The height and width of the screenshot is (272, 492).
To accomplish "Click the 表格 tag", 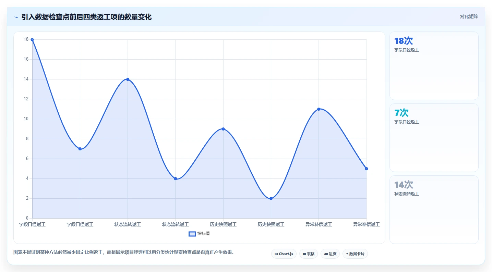I will click(309, 254).
